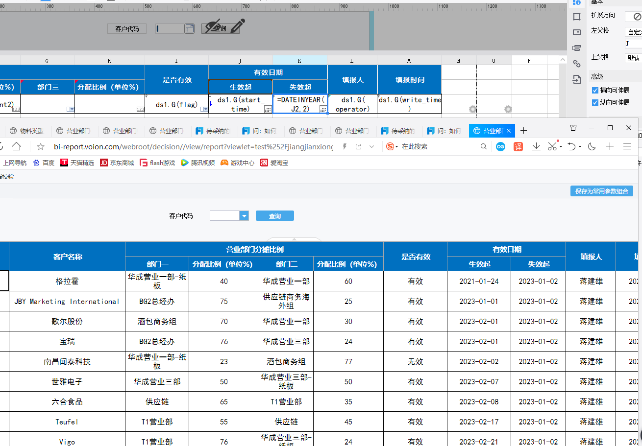Click the 2021-01-24 date cell
This screenshot has height=446, width=642.
tap(479, 281)
